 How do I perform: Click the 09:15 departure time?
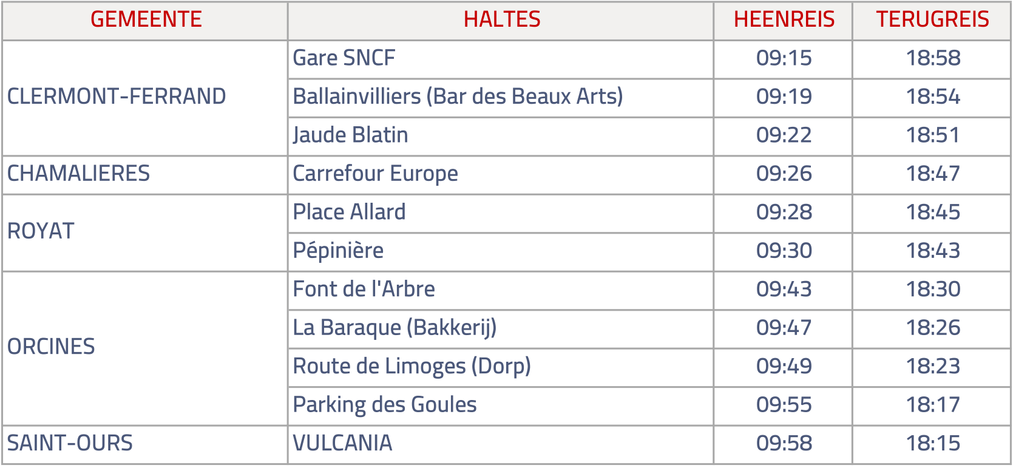[x=784, y=58]
